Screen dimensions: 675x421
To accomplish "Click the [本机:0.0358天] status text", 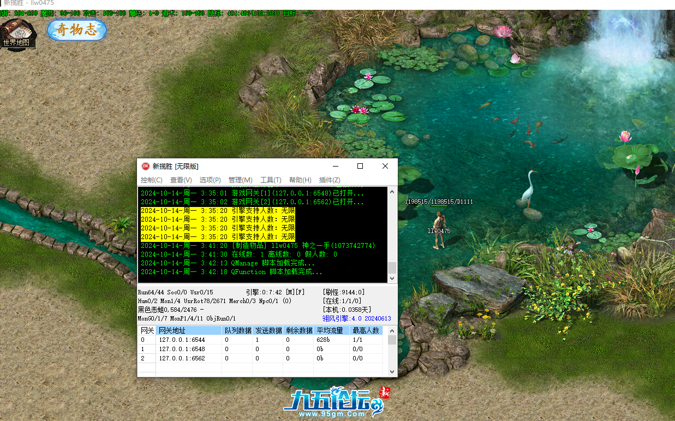I will [x=347, y=310].
